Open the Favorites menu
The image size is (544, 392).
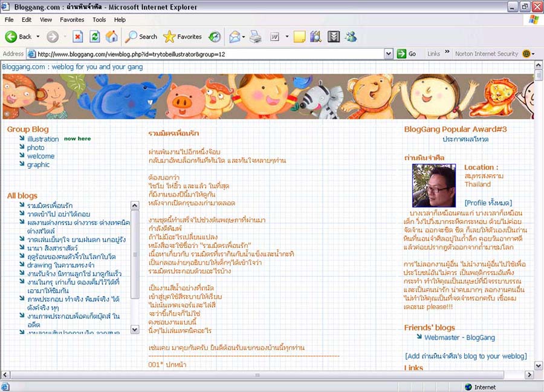tap(72, 20)
